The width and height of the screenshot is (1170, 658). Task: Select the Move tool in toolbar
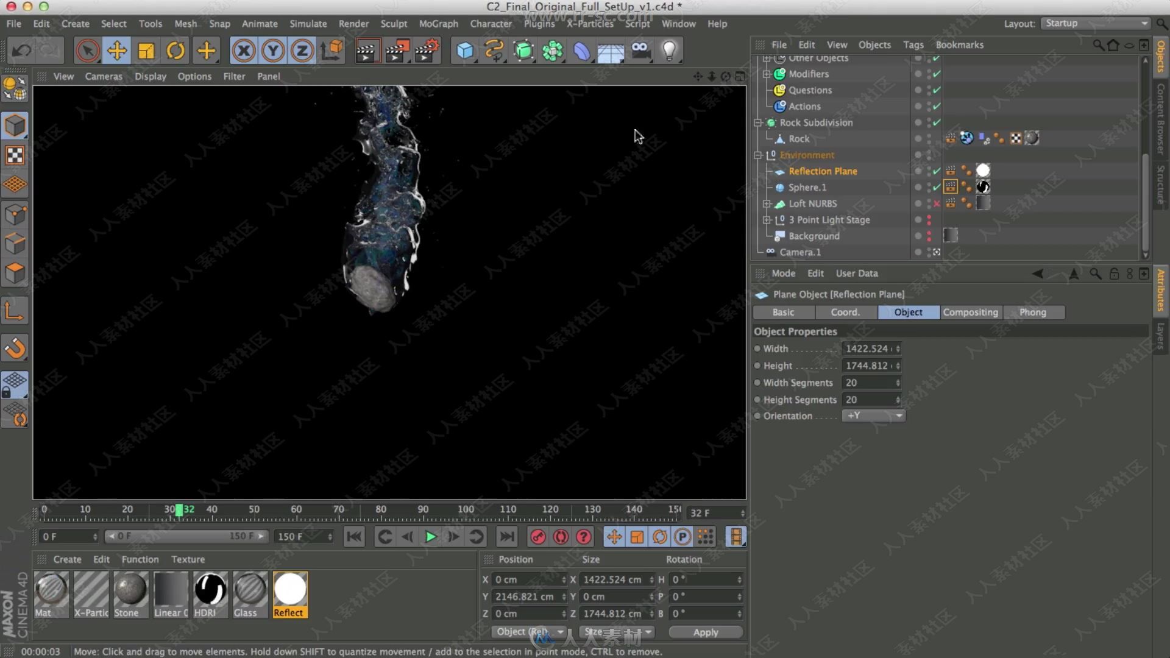[x=116, y=51]
